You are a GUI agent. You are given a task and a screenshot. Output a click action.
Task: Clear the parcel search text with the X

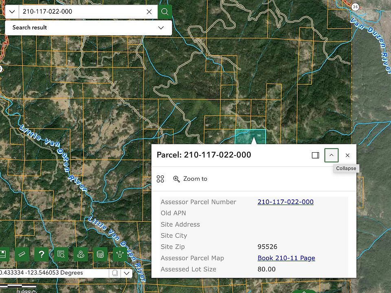(149, 12)
